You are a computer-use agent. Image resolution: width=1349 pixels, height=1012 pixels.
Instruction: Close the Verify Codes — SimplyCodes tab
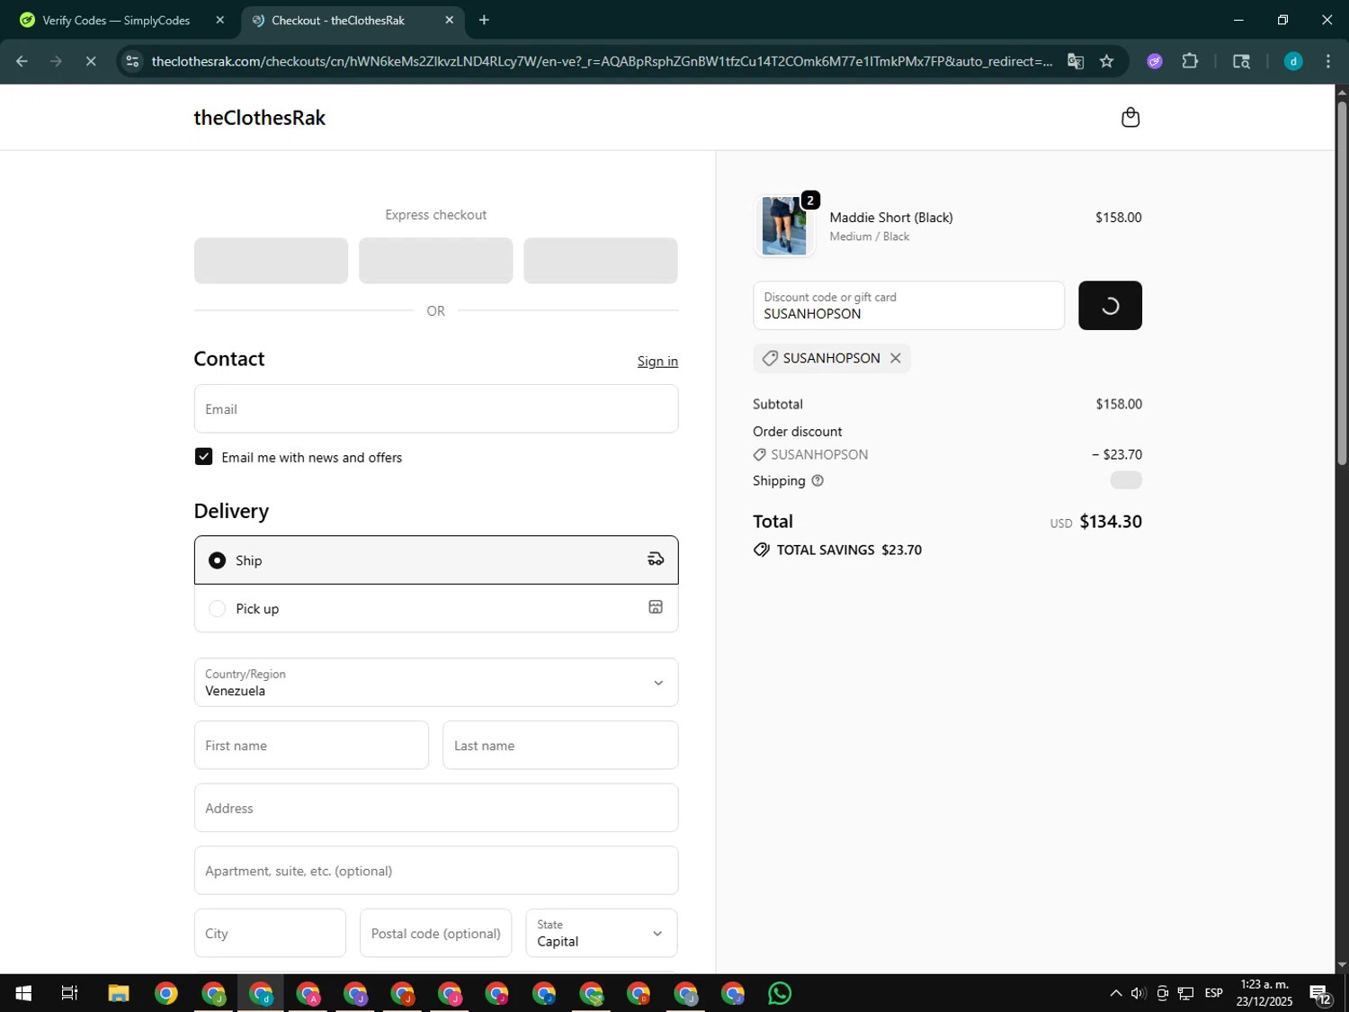(220, 20)
